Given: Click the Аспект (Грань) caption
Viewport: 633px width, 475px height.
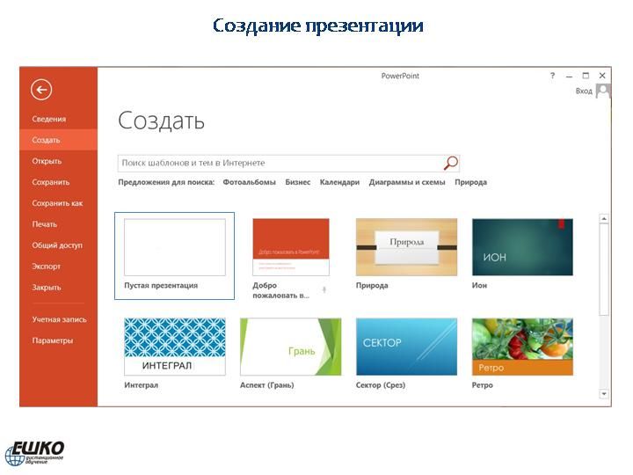Looking at the screenshot, I should (267, 385).
